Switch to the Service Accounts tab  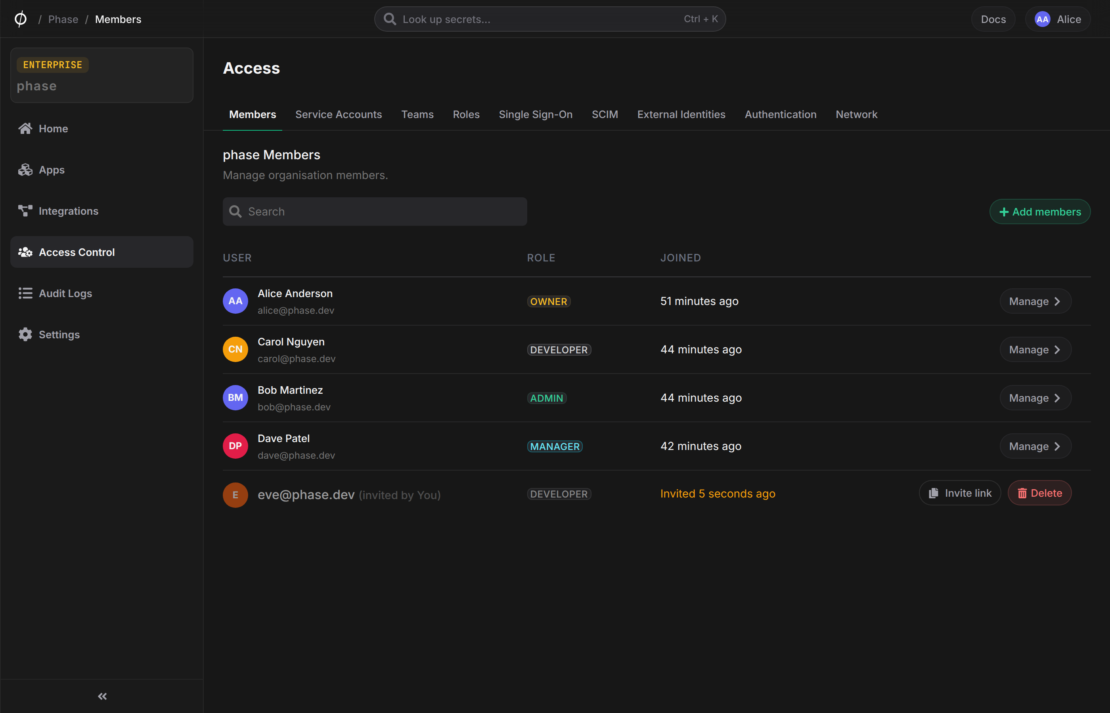pyautogui.click(x=338, y=114)
